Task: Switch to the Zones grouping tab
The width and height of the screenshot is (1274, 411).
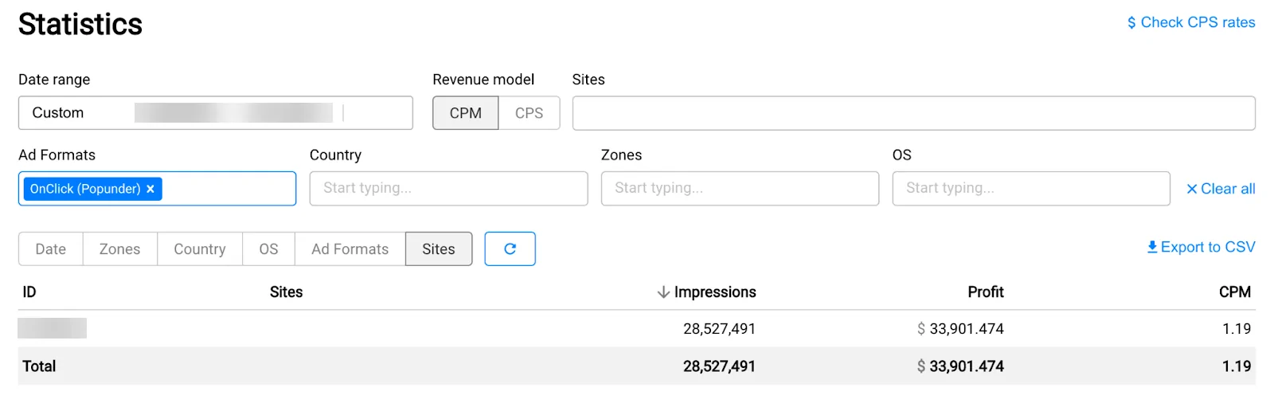Action: tap(119, 249)
